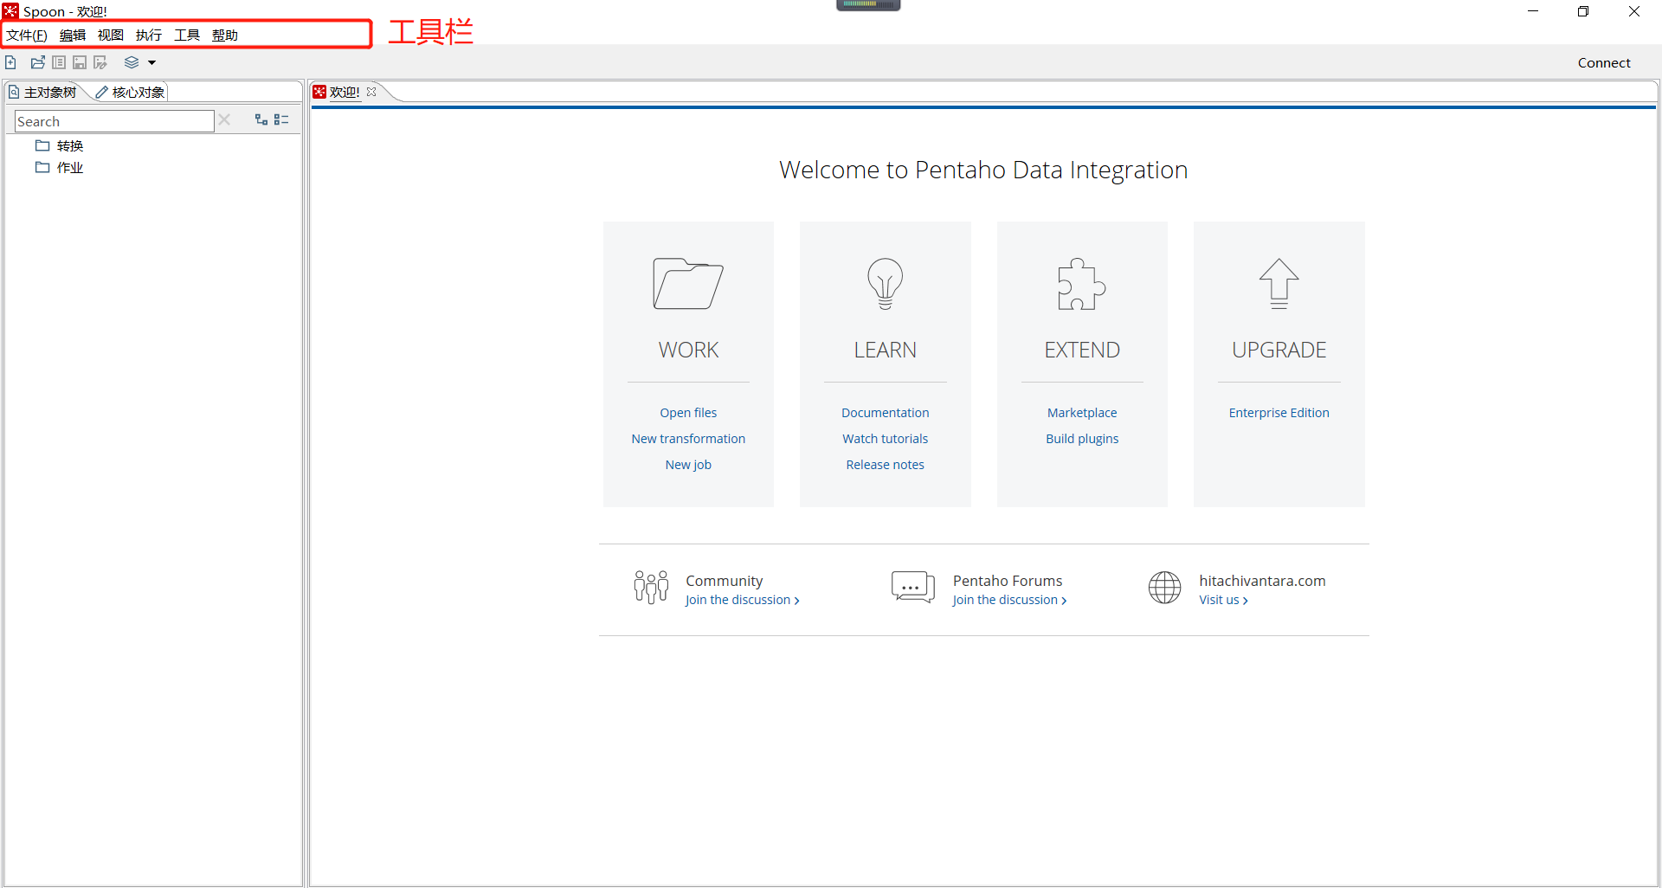Click the Connect button
The image size is (1662, 888).
[1604, 62]
